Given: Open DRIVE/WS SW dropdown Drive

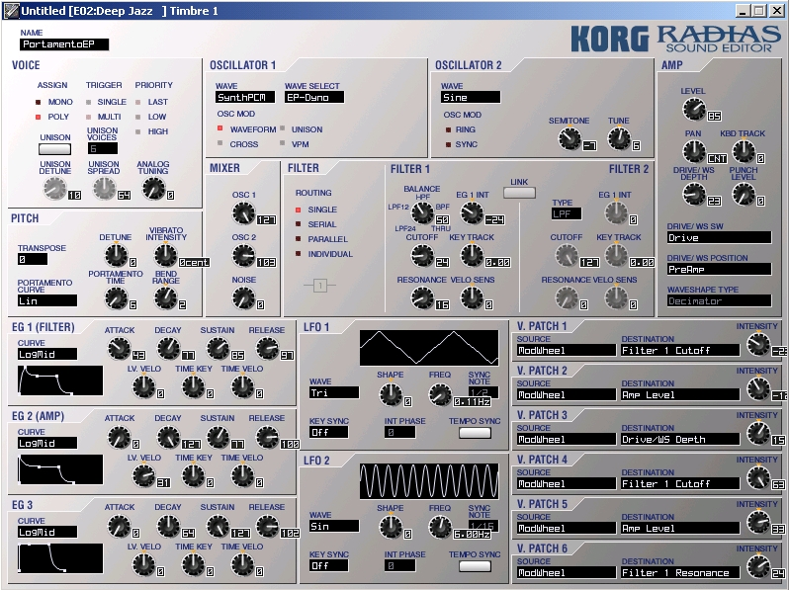Looking at the screenshot, I should pyautogui.click(x=719, y=237).
